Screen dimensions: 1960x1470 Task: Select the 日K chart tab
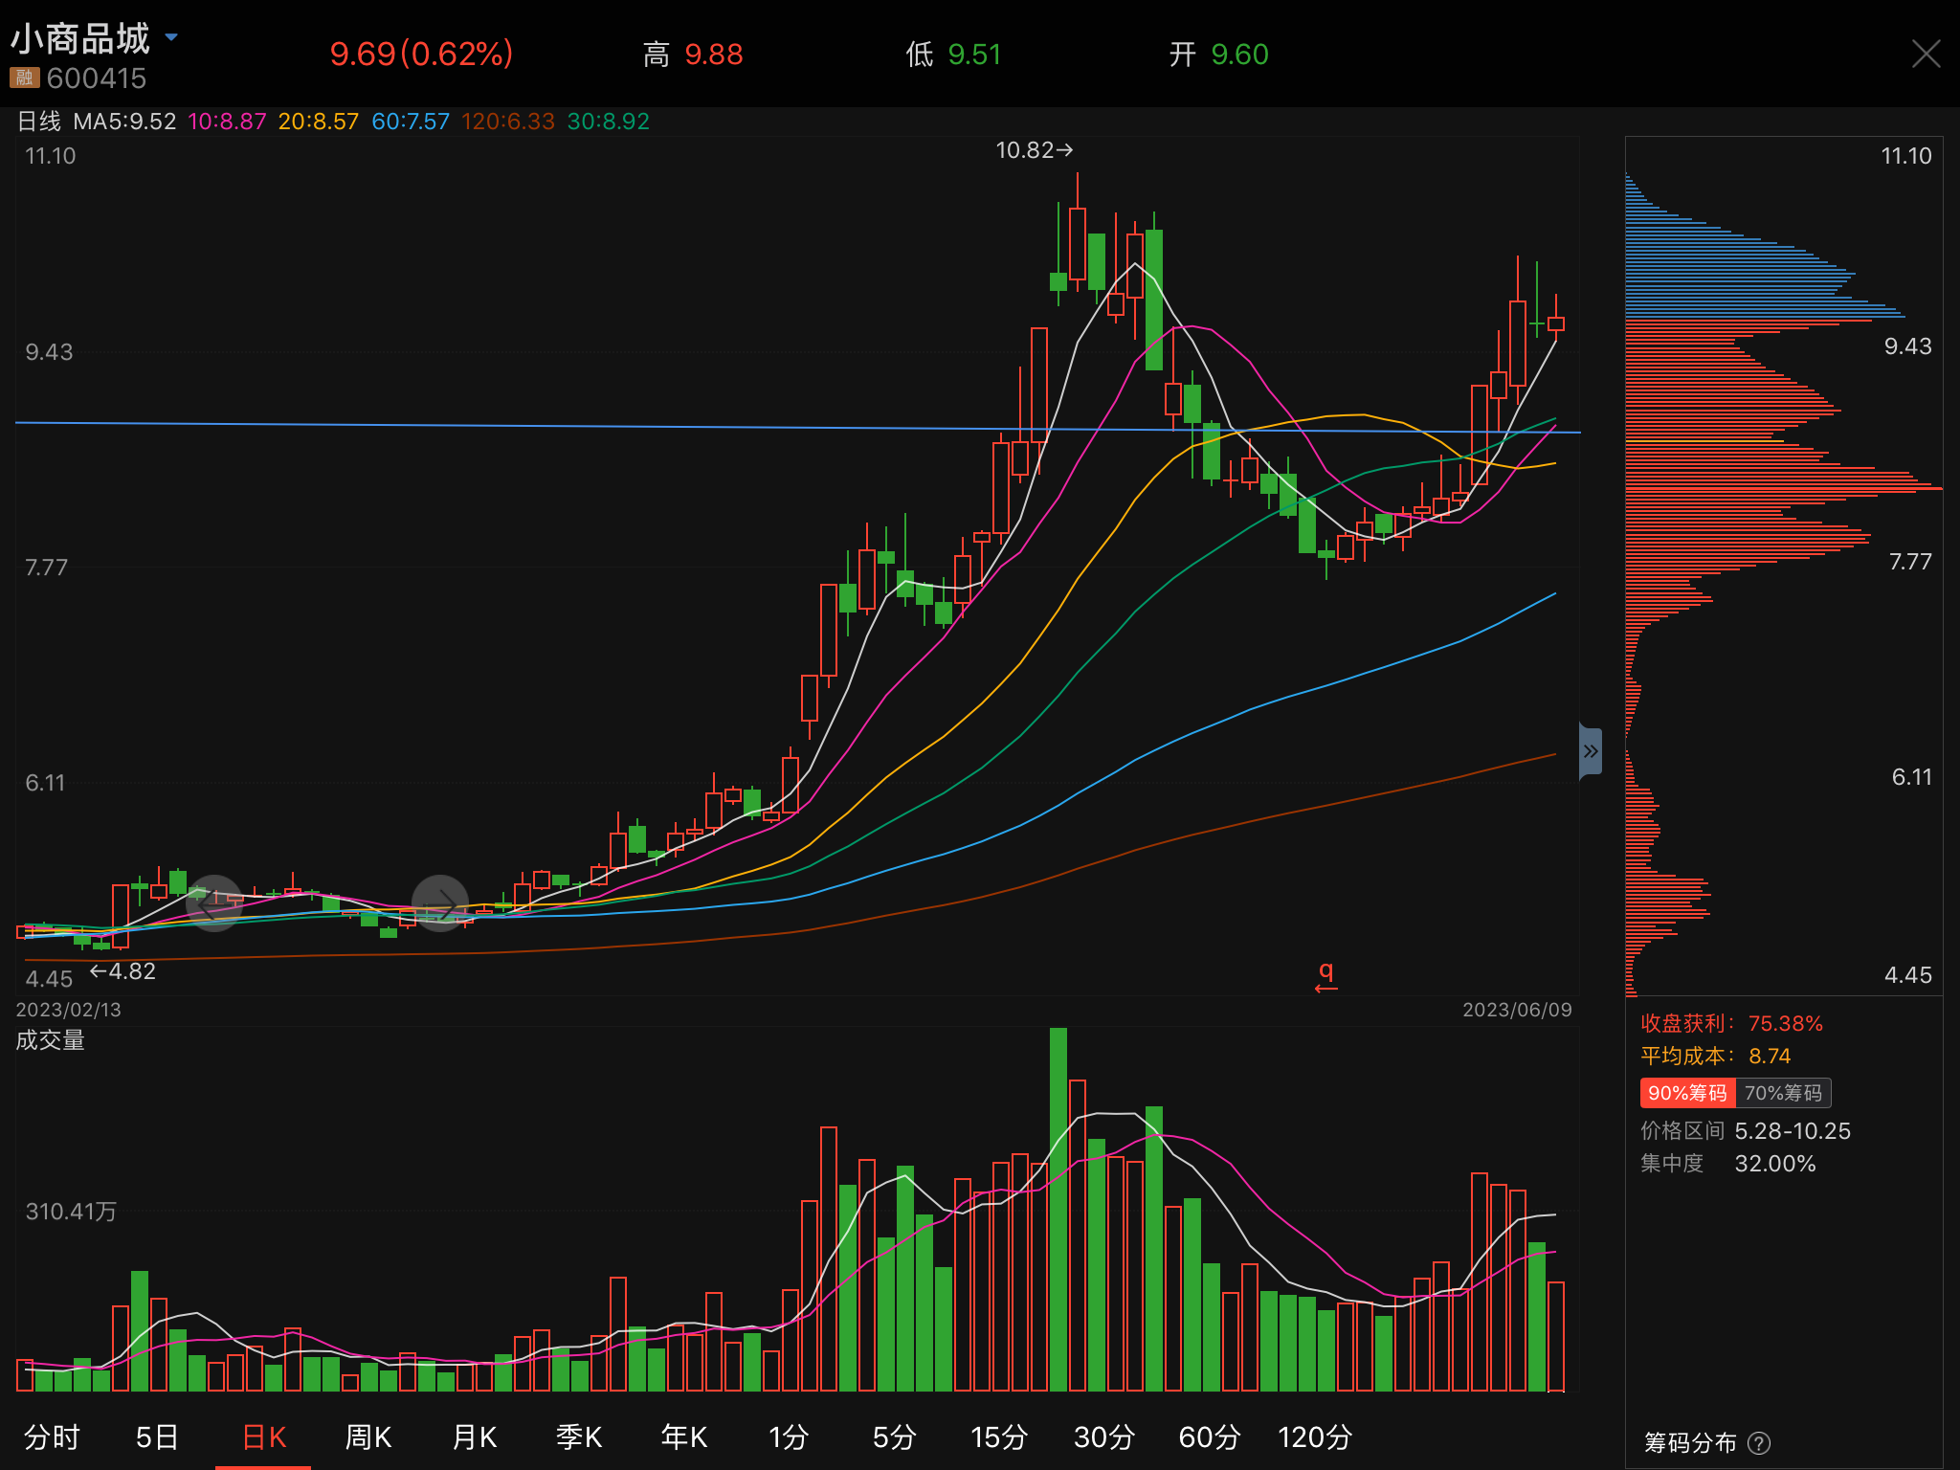264,1437
